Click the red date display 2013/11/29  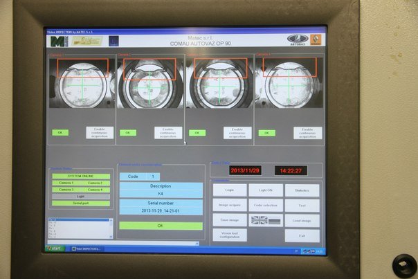pos(245,171)
